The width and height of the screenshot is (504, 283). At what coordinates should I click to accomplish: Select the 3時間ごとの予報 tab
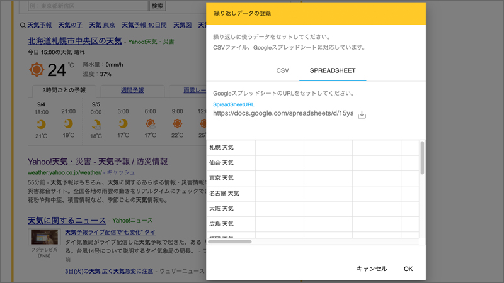(x=64, y=91)
